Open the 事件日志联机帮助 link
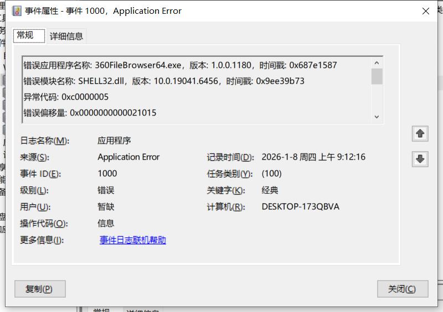This screenshot has height=312, width=443. click(133, 240)
